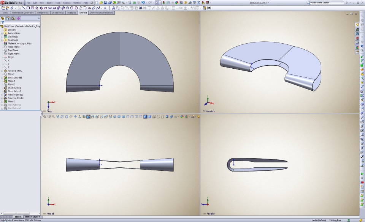This screenshot has height=222, width=365.
Task: Switch to the Features tab
Action: (71, 13)
